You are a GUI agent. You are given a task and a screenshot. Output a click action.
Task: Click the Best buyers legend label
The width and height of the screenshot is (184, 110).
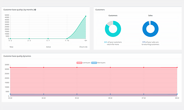(101, 63)
